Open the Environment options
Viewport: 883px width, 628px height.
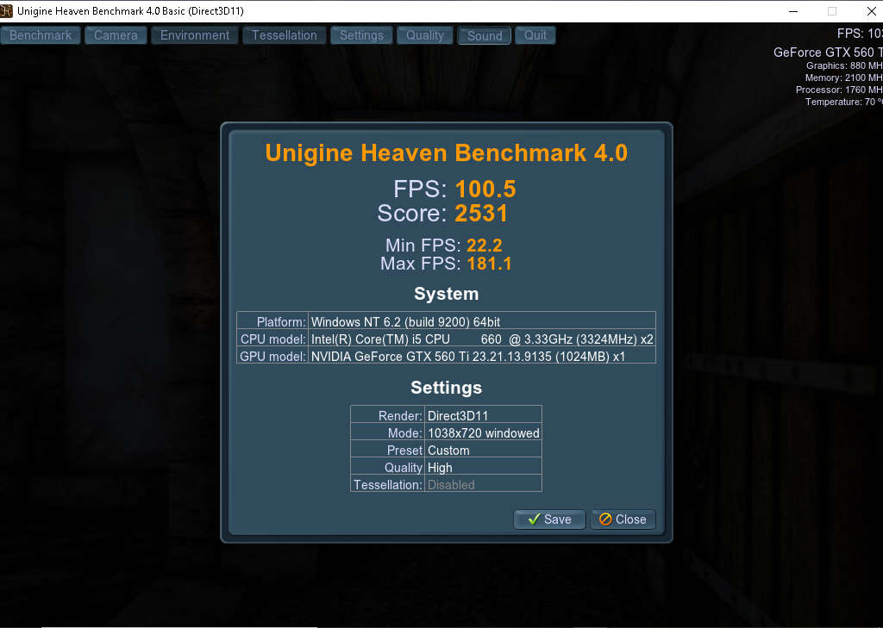[x=194, y=35]
